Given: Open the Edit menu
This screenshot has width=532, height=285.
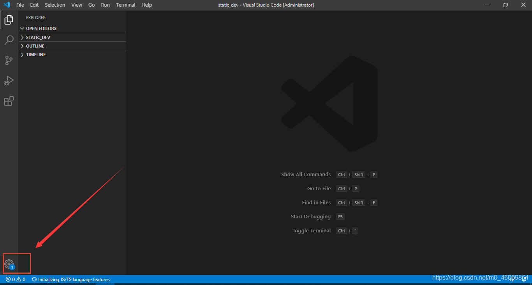Looking at the screenshot, I should [x=34, y=5].
